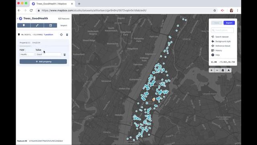Focus the Search places field
The height and width of the screenshot is (145, 257).
pos(222,30)
